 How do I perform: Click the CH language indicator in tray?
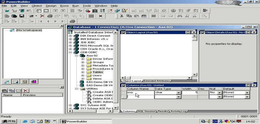tap(215, 121)
